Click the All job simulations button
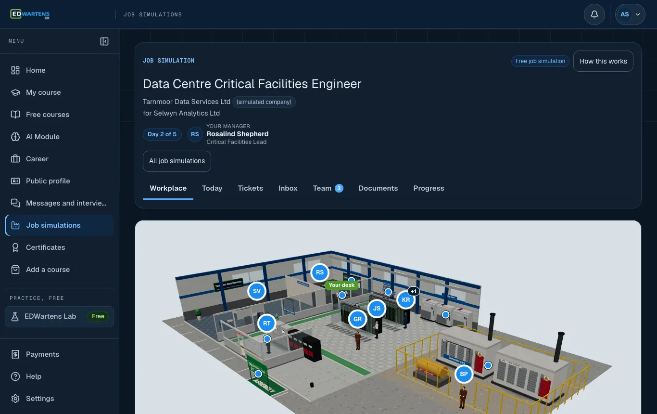 pos(177,161)
